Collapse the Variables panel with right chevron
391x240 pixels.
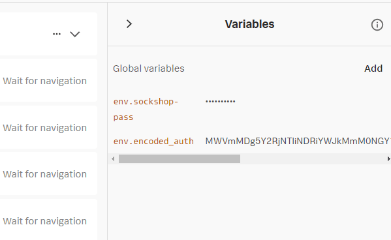point(129,24)
